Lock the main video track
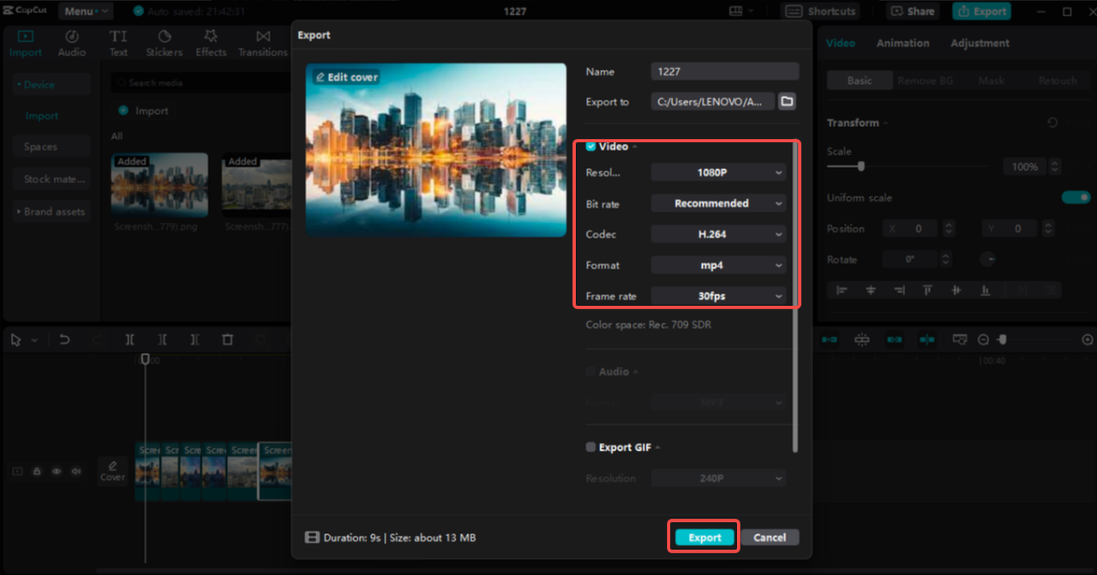Viewport: 1097px width, 575px height. (x=37, y=471)
